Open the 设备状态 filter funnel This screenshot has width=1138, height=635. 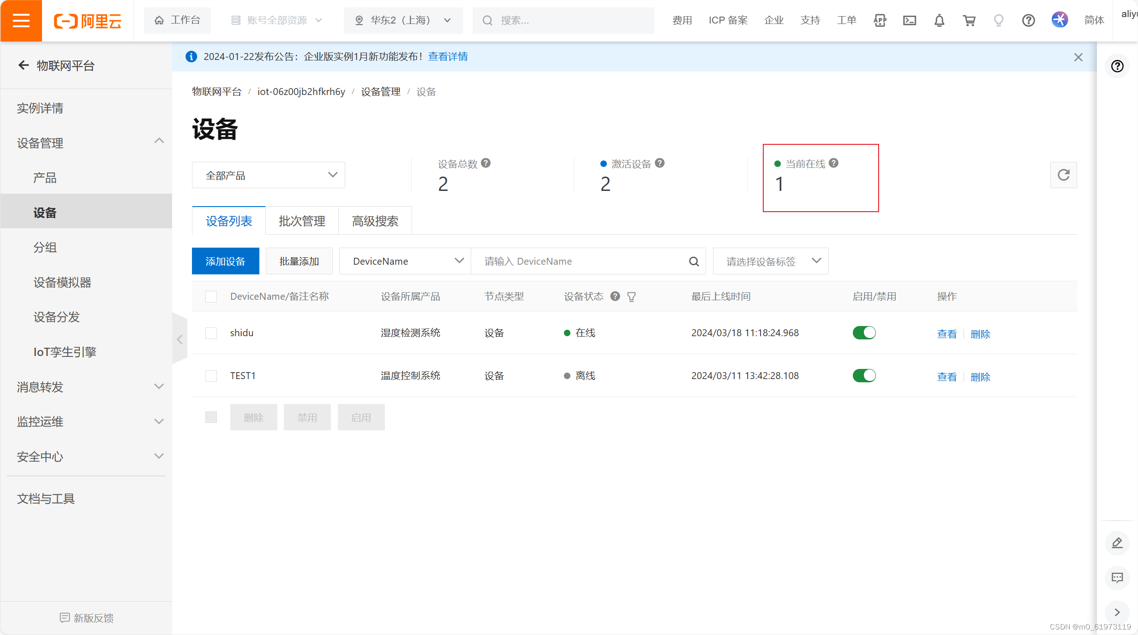pos(631,297)
